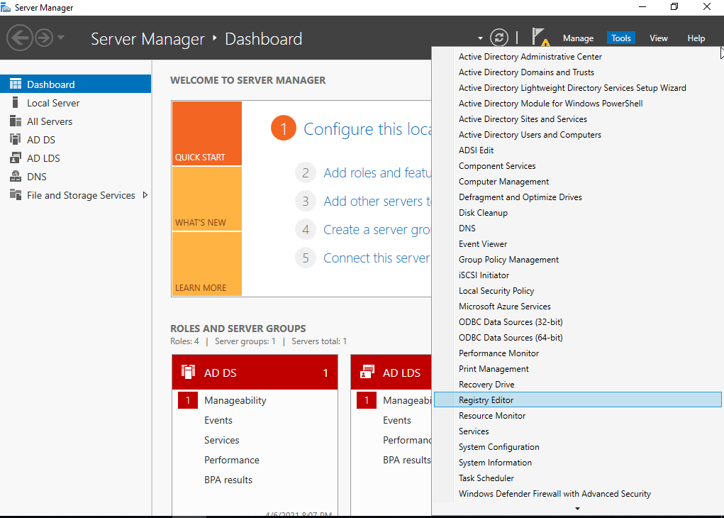Click the WHAT'S NEW tile

(206, 199)
